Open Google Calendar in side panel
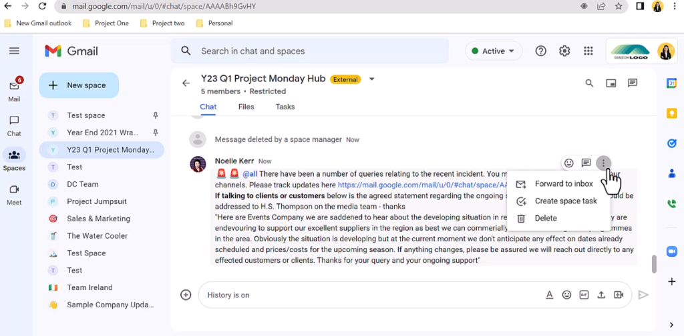The height and width of the screenshot is (336, 684). [x=672, y=83]
